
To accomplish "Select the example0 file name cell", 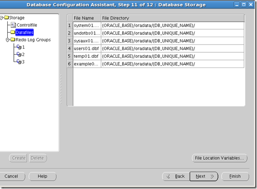I will click(x=87, y=64).
